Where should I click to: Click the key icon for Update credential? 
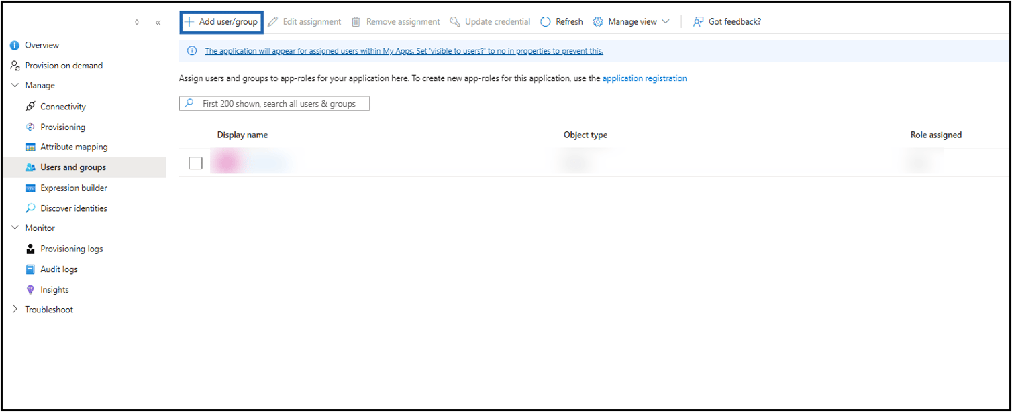pyautogui.click(x=455, y=21)
